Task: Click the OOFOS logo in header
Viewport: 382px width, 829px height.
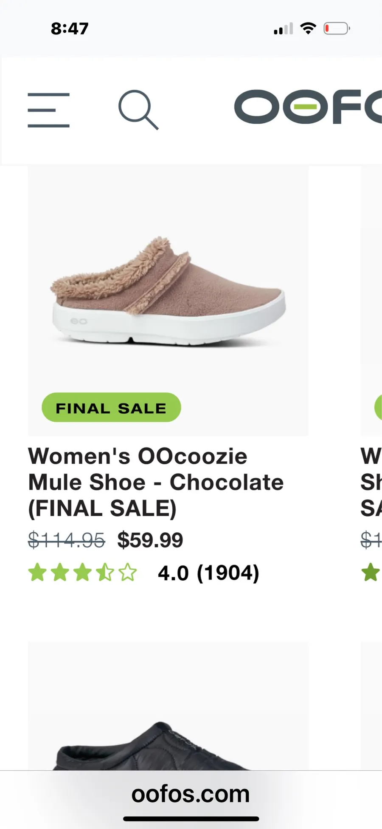Action: pyautogui.click(x=308, y=107)
